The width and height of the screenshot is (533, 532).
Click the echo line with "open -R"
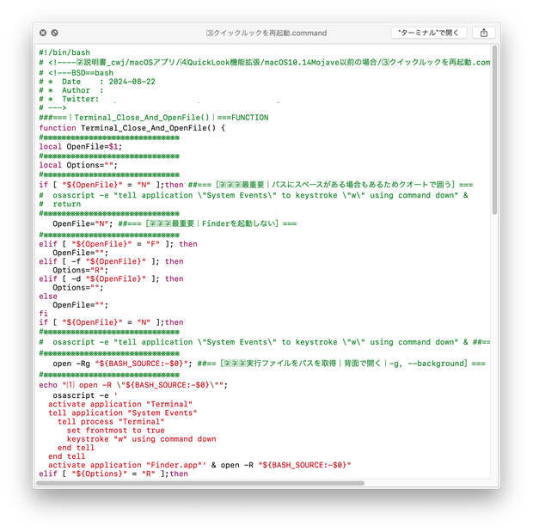click(133, 385)
